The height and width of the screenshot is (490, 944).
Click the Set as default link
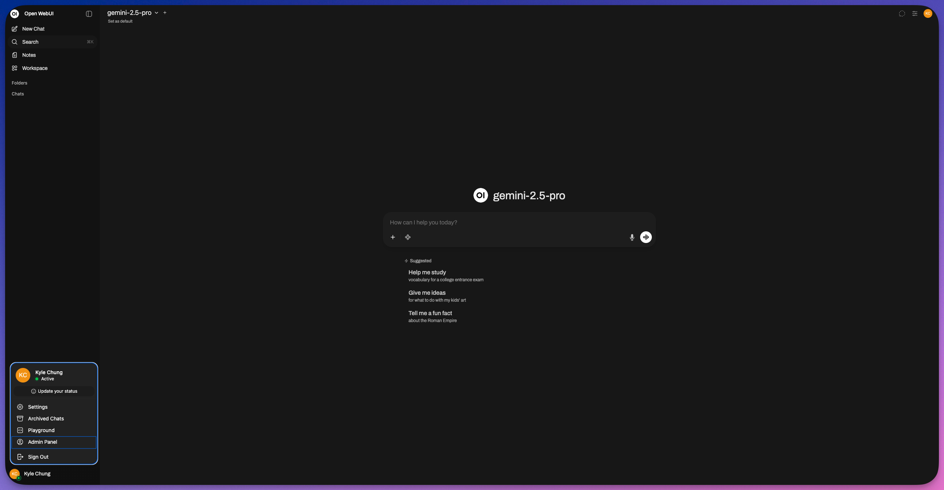point(120,21)
